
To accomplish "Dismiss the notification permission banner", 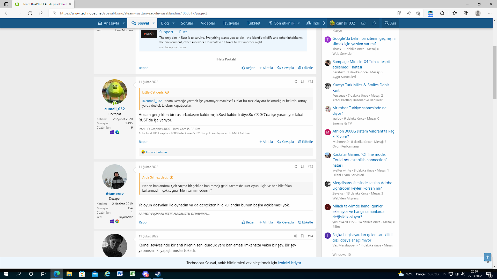I will pyautogui.click(x=488, y=262).
